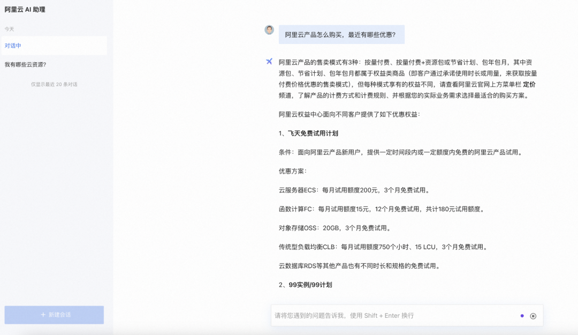Click the 99实例/99计划 bold heading
578x335 pixels.
click(310, 285)
